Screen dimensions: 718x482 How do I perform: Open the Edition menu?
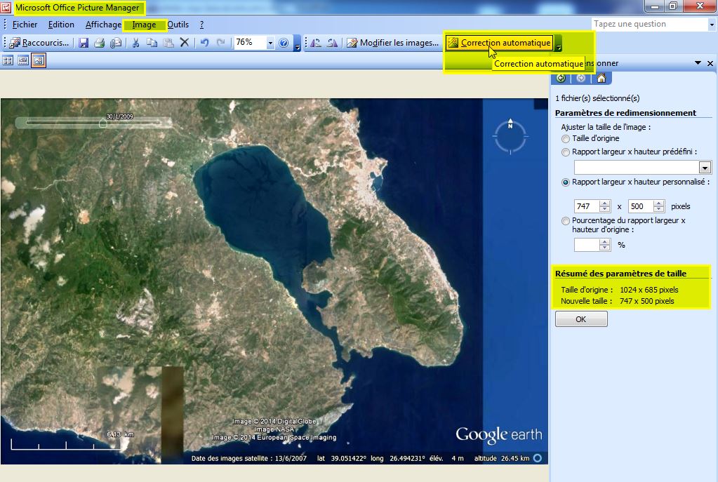pyautogui.click(x=61, y=25)
